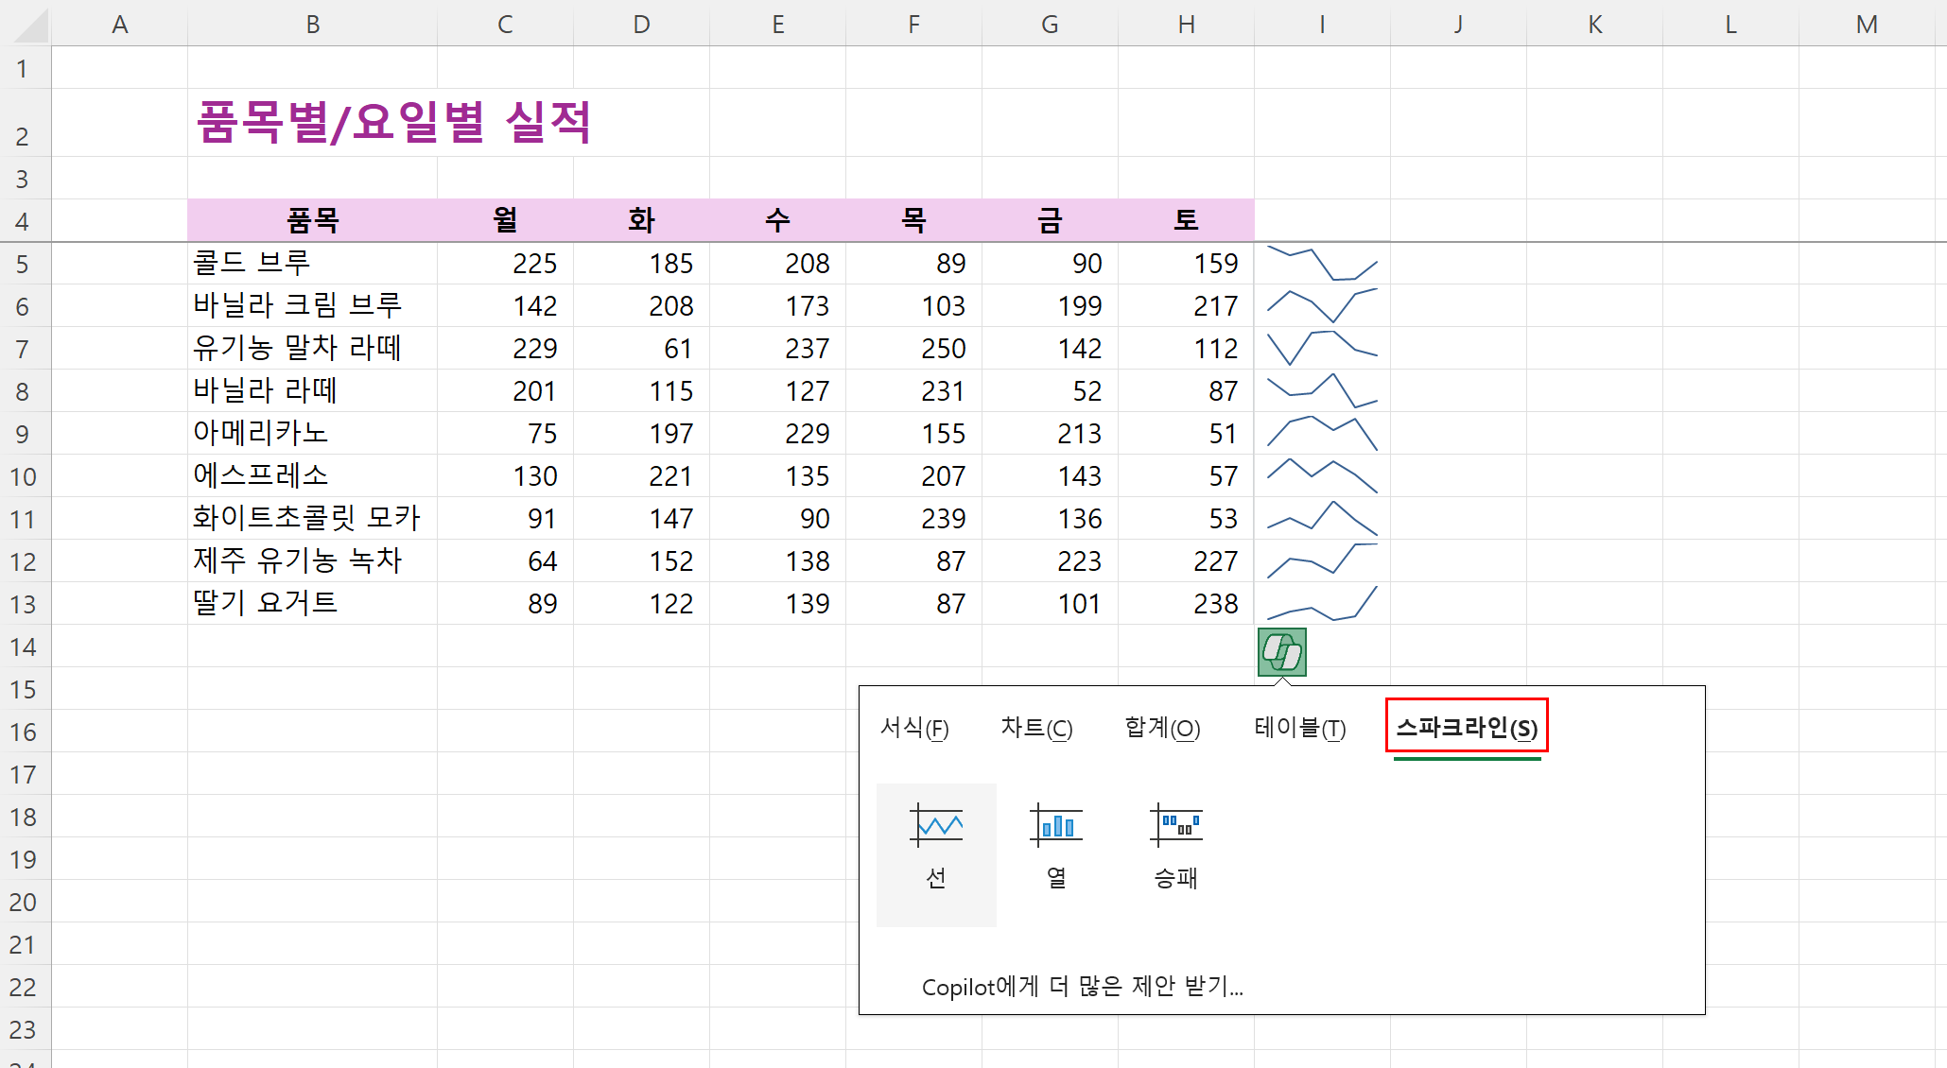Select the 스파크라인(S) tab
Image resolution: width=1947 pixels, height=1068 pixels.
[1466, 727]
